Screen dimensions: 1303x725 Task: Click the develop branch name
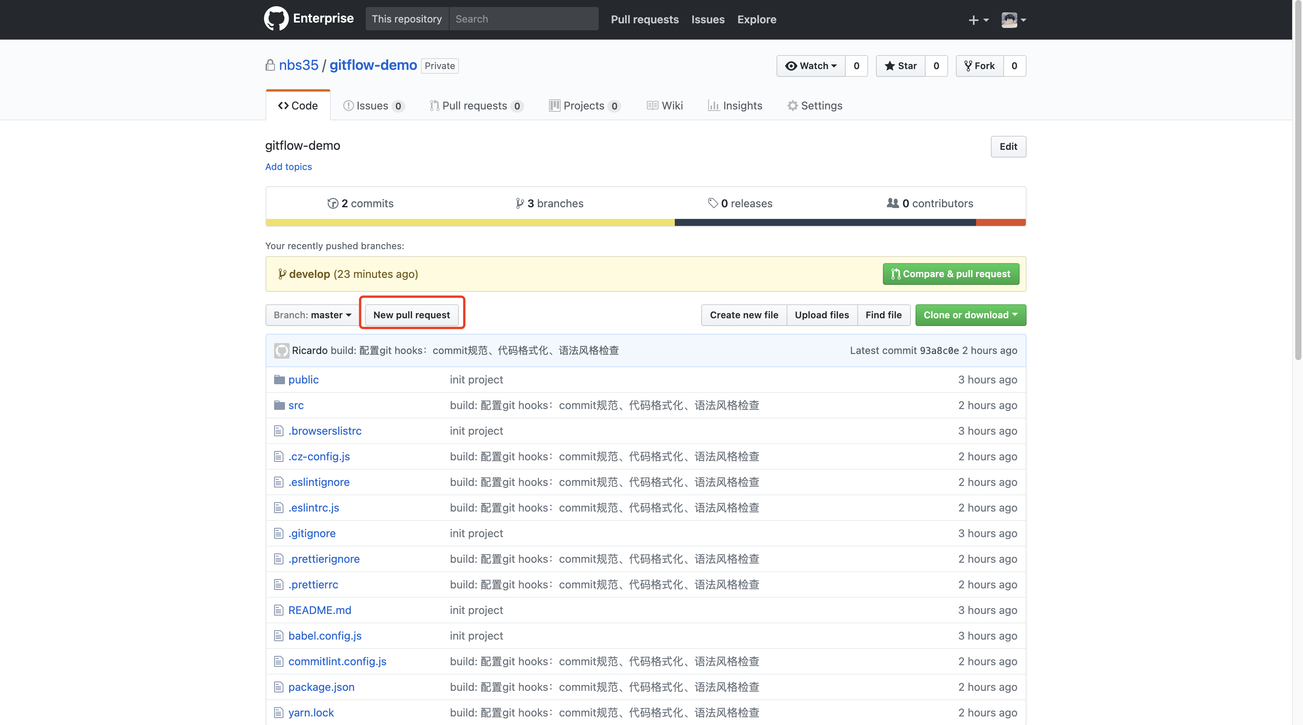(309, 274)
